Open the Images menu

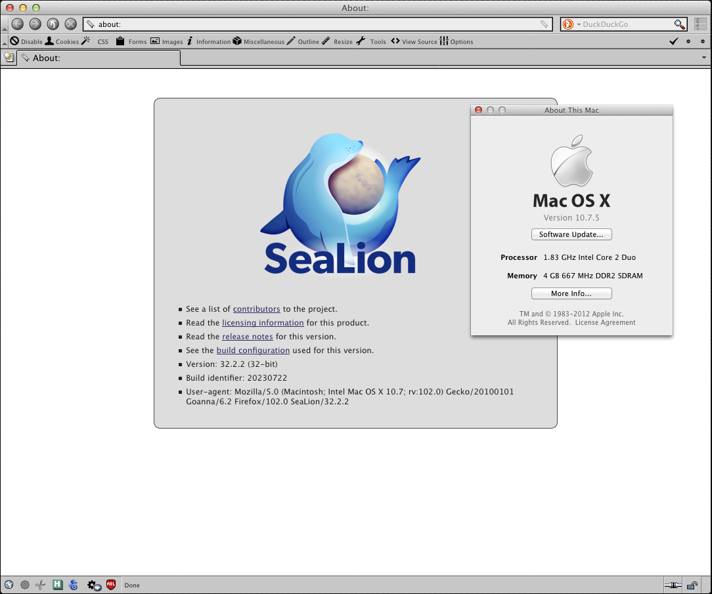click(x=167, y=41)
